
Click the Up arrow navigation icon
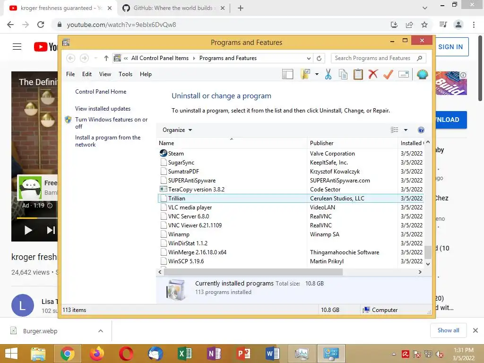click(x=106, y=58)
